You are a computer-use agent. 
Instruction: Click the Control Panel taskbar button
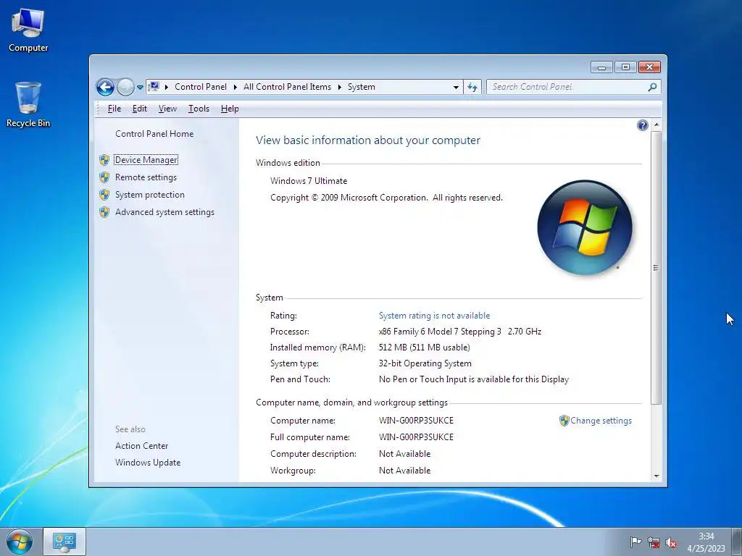(x=64, y=542)
